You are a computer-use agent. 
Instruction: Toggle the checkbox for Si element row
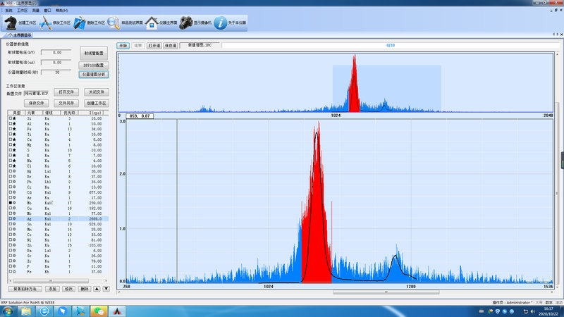pyautogui.click(x=9, y=118)
